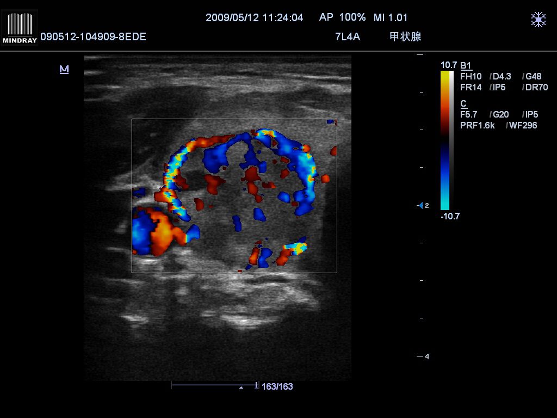Click the PRF1.6k parameter
Image resolution: width=557 pixels, height=418 pixels.
[x=477, y=125]
